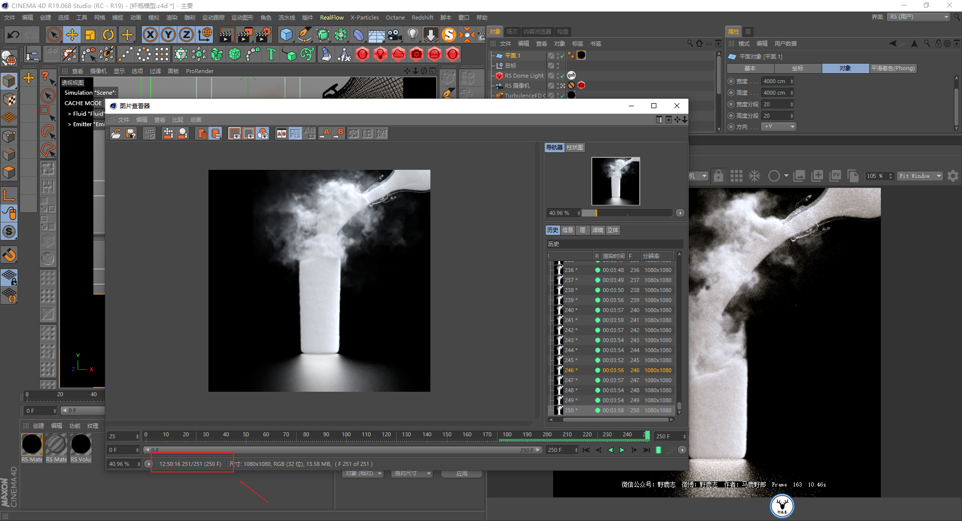Add a Cube primitive object

[286, 35]
